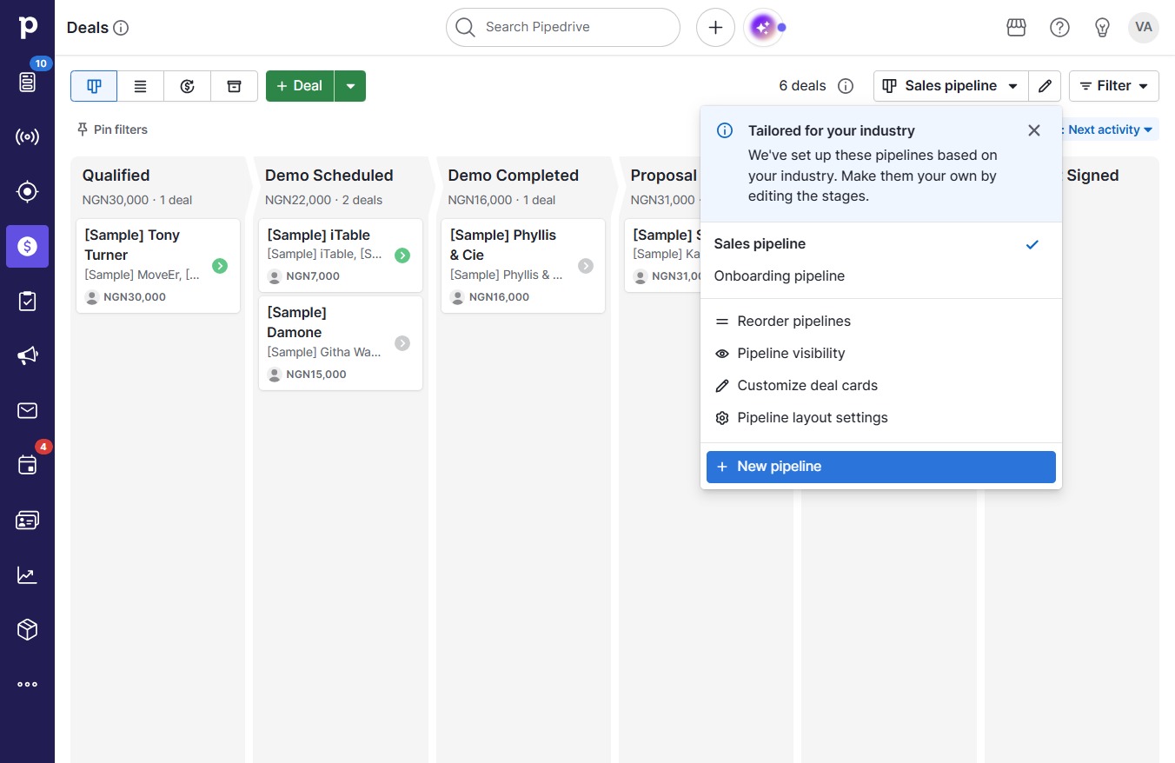The image size is (1175, 763).
Task: Choose Pipeline layout settings
Action: pos(881,418)
